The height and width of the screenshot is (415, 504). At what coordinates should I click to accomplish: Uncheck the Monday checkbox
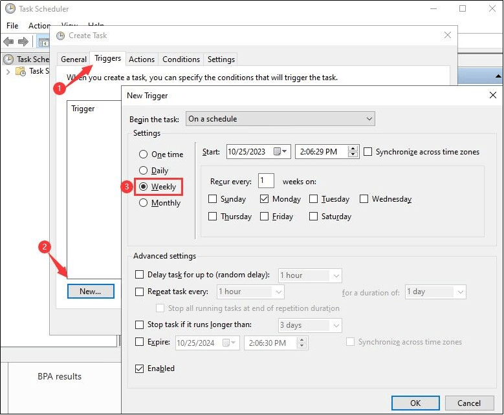click(264, 199)
